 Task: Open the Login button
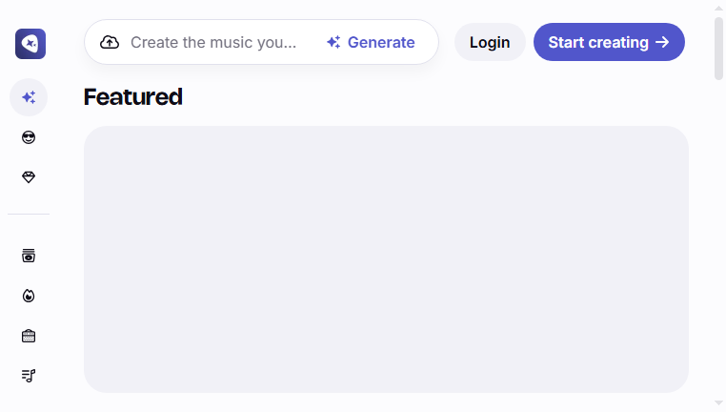click(x=490, y=42)
